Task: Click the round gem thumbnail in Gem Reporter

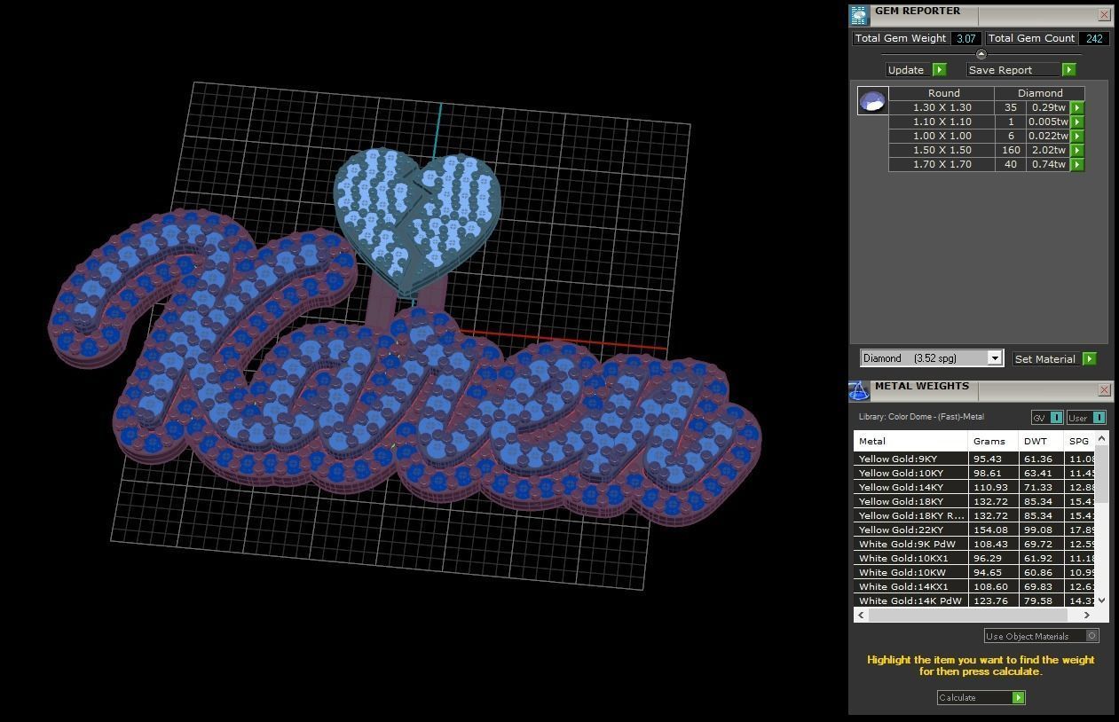Action: point(872,101)
